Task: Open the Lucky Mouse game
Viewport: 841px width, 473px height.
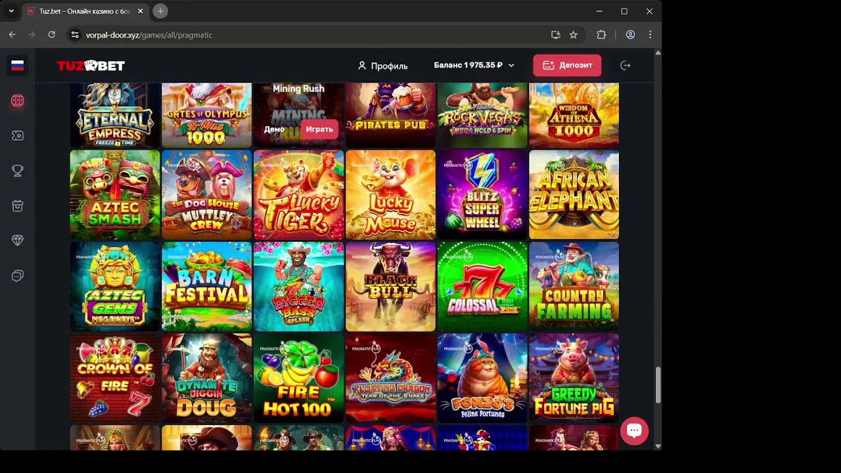Action: [390, 194]
